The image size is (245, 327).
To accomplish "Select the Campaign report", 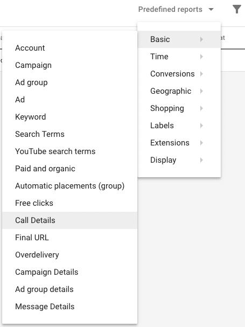I will pyautogui.click(x=70, y=65).
